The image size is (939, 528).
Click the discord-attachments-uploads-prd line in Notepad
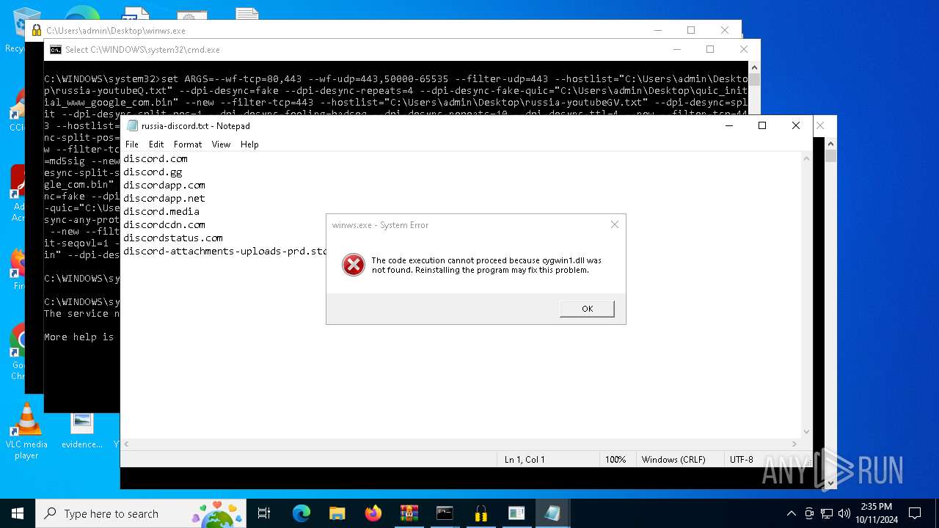pyautogui.click(x=224, y=251)
